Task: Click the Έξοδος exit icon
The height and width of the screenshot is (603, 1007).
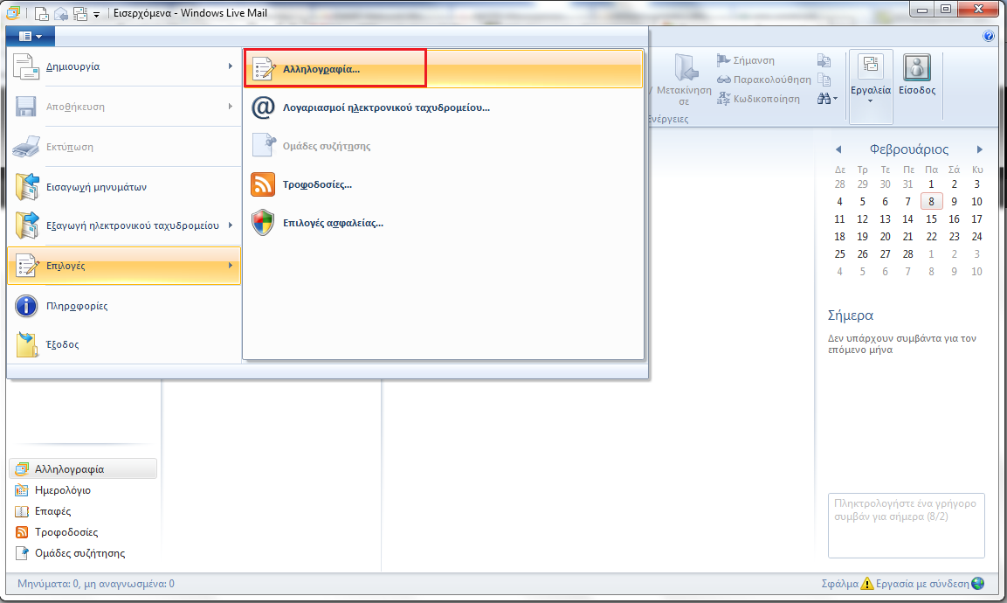Action: point(26,344)
